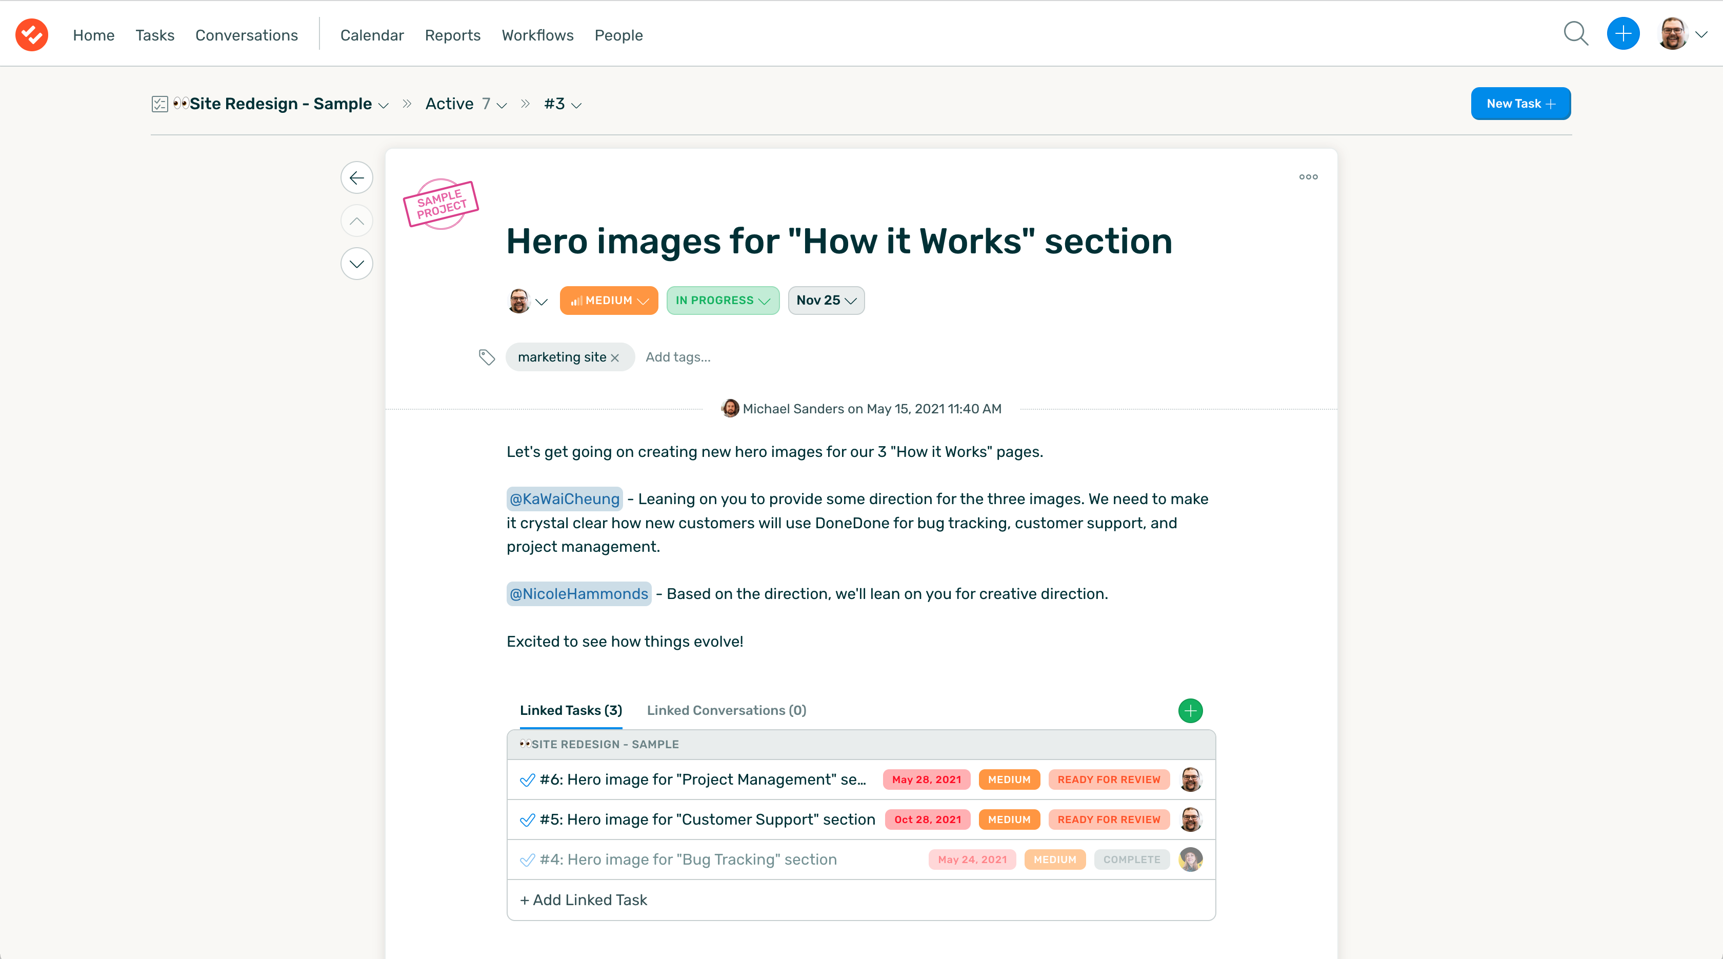Screen dimensions: 1723x959
Task: Open the Home nav item
Action: coord(94,35)
